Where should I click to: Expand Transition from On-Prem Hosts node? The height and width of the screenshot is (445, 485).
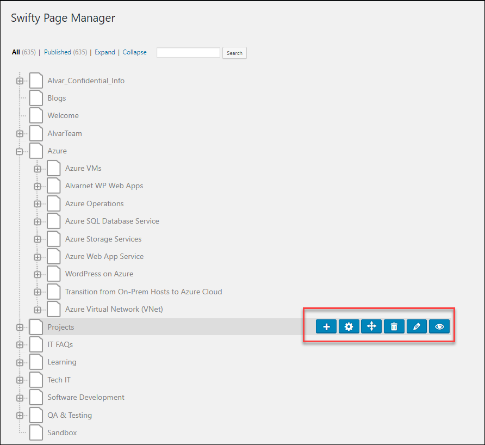coord(38,292)
